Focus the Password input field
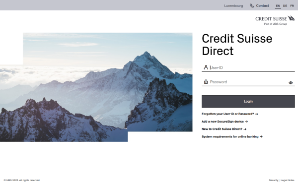The image size is (298, 186). [248, 82]
